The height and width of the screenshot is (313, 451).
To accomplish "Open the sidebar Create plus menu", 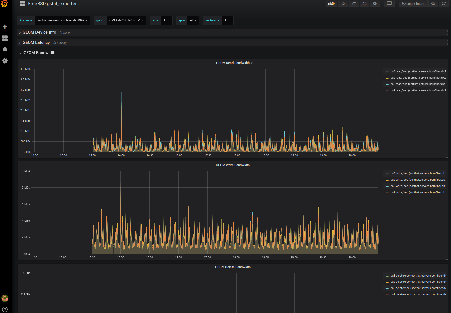I will (x=5, y=27).
